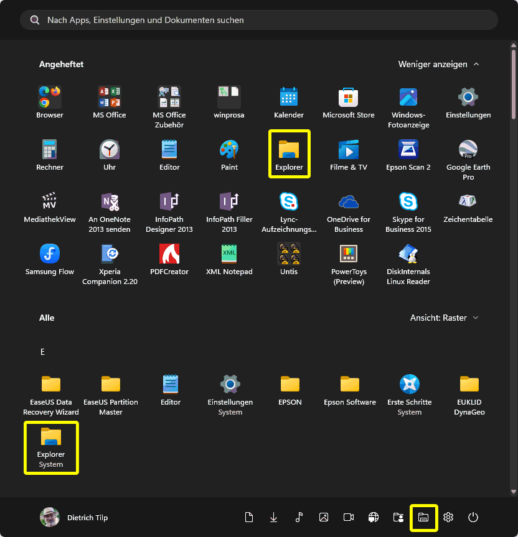This screenshot has width=518, height=537.
Task: Open the Ansicht: Raster dropdown
Action: point(444,318)
